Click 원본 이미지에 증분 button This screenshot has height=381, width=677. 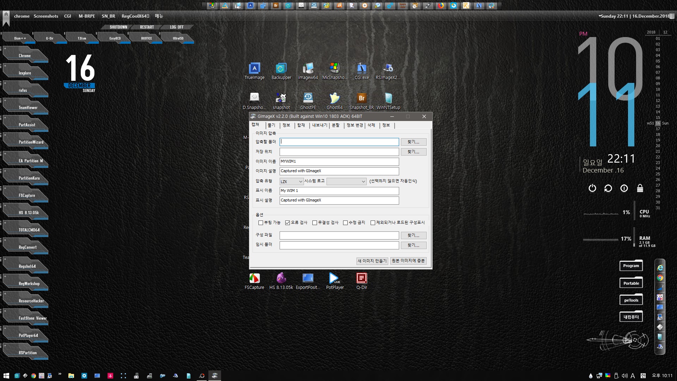408,261
